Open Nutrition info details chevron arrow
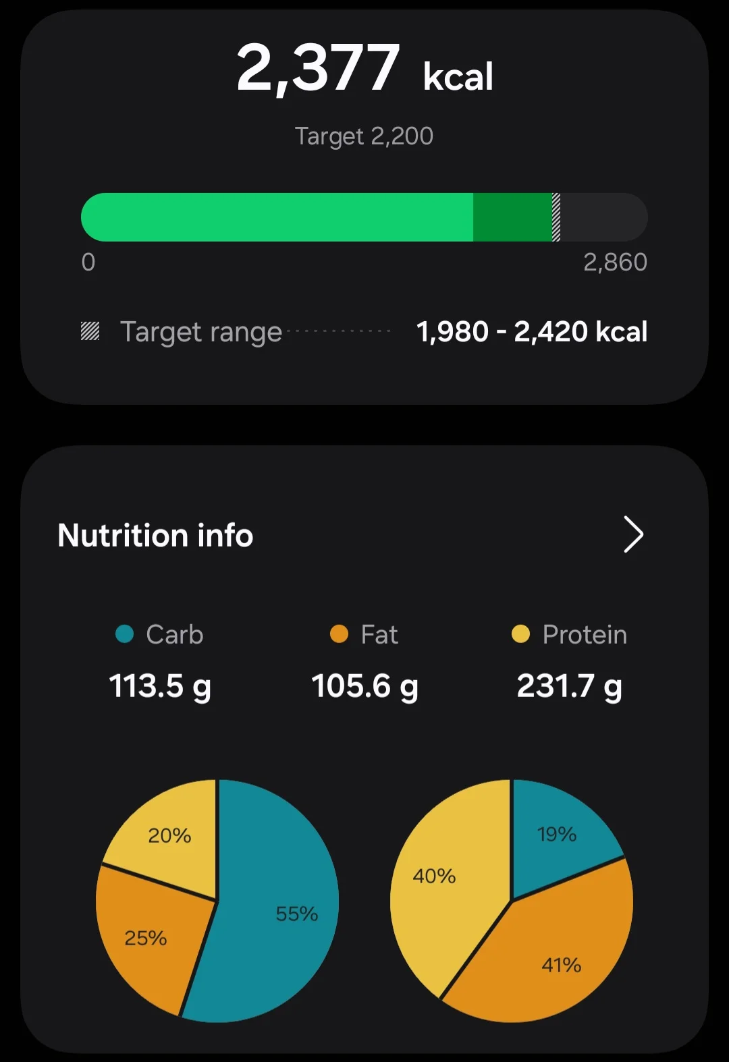The image size is (729, 1062). [633, 535]
